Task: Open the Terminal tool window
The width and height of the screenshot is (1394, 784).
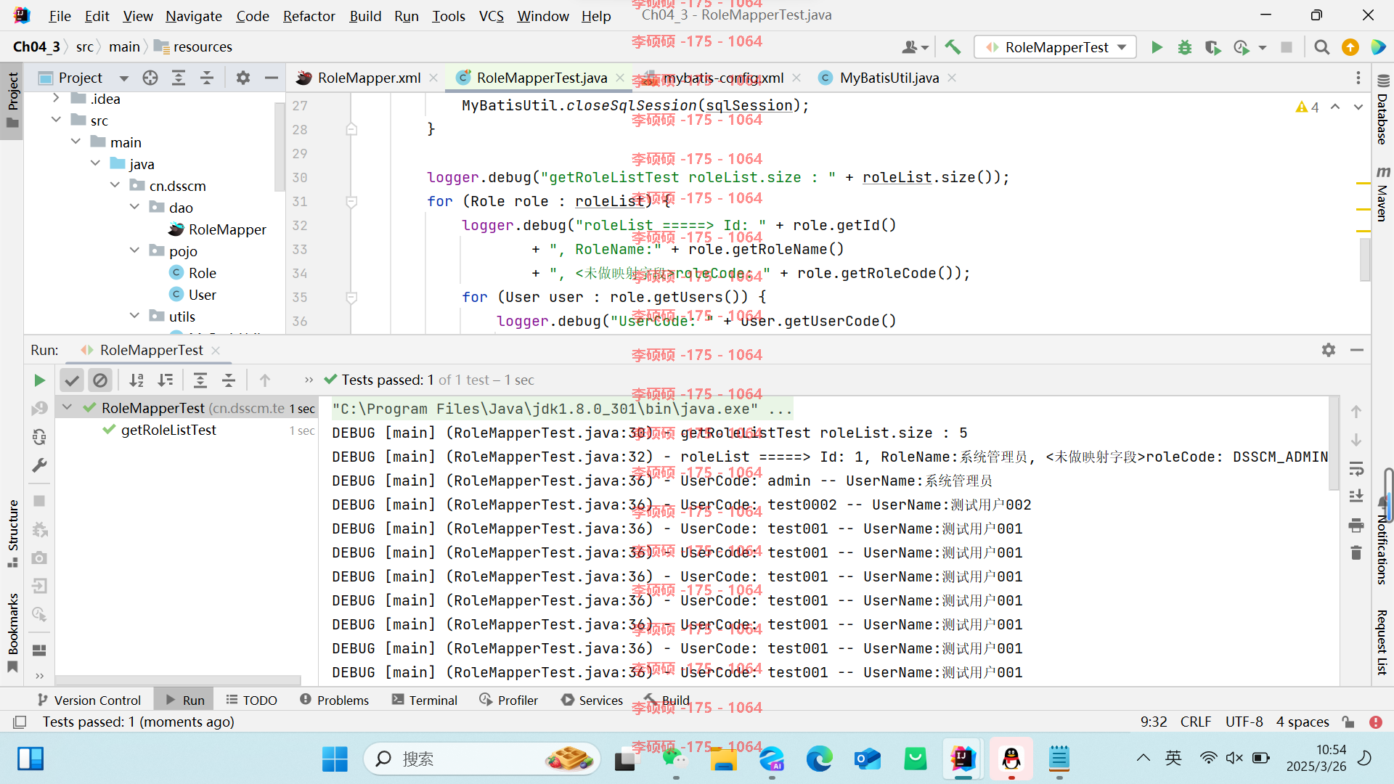Action: tap(425, 700)
